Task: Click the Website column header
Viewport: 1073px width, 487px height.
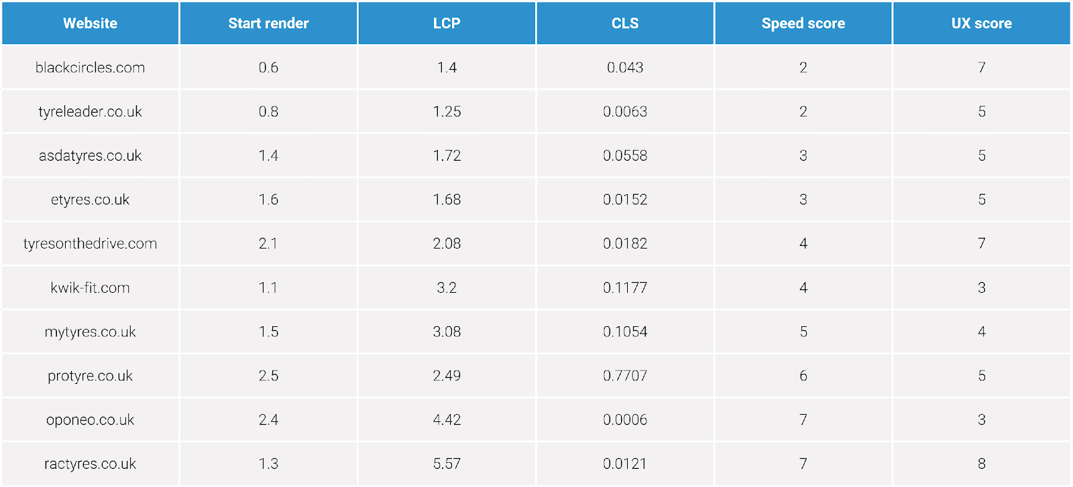Action: [x=91, y=23]
